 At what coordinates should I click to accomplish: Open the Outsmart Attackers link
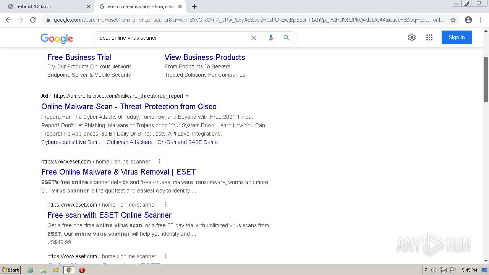130,142
